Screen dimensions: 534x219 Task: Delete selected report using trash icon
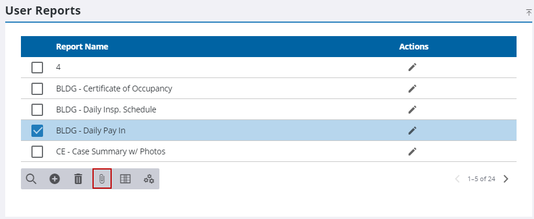[x=79, y=179]
